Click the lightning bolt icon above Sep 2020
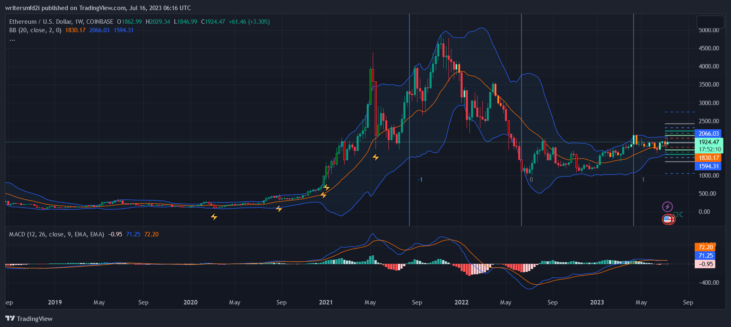 pos(279,209)
